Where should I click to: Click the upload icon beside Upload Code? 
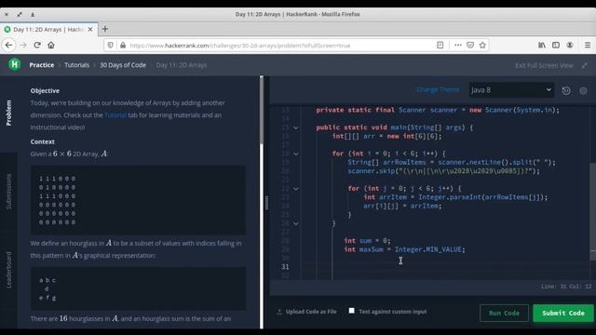pyautogui.click(x=279, y=312)
